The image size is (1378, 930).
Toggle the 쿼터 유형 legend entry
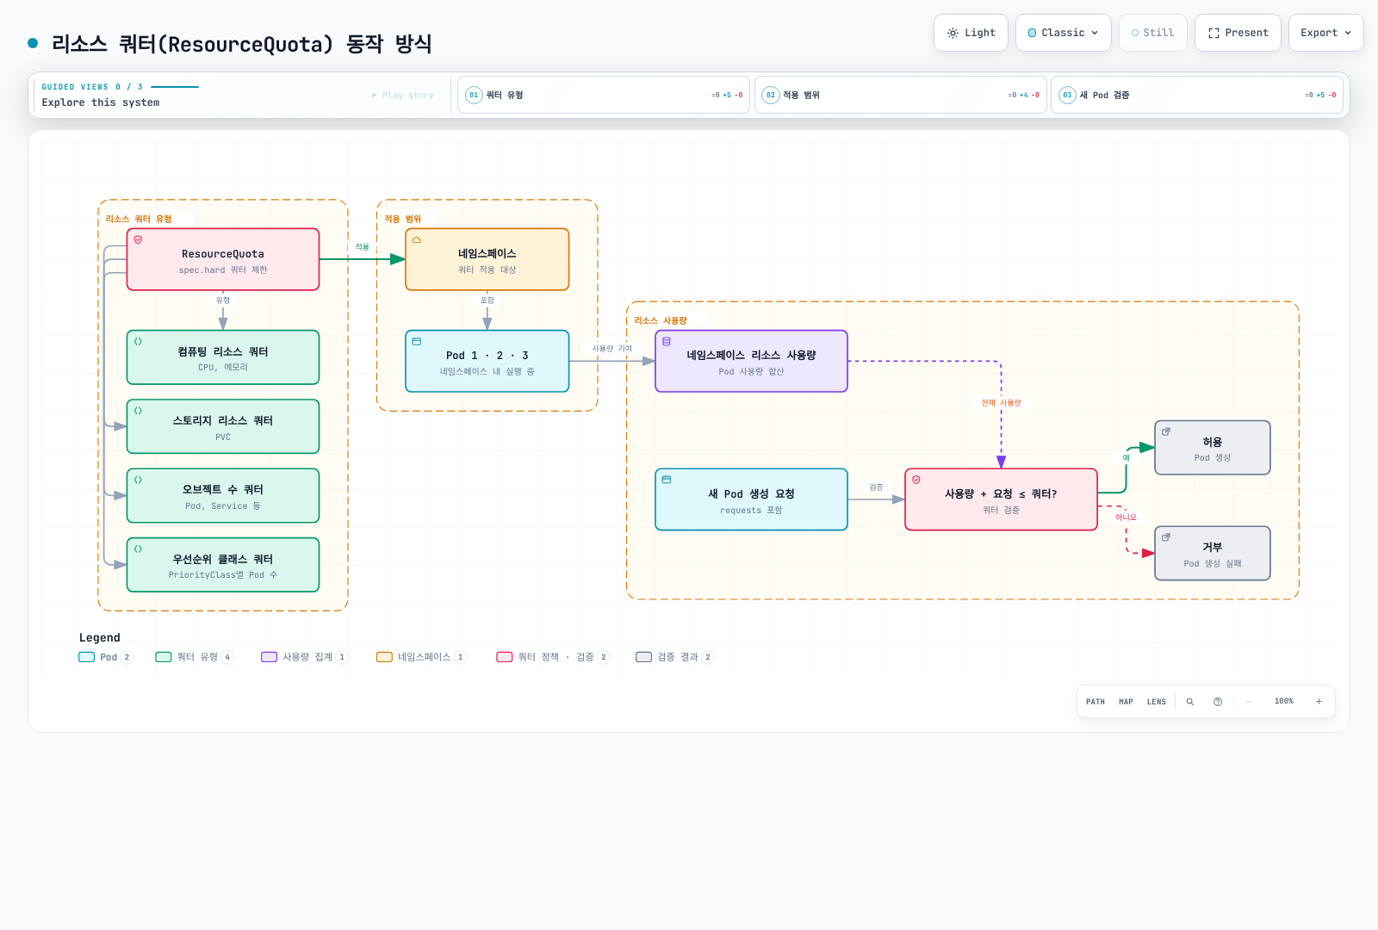[x=195, y=657]
